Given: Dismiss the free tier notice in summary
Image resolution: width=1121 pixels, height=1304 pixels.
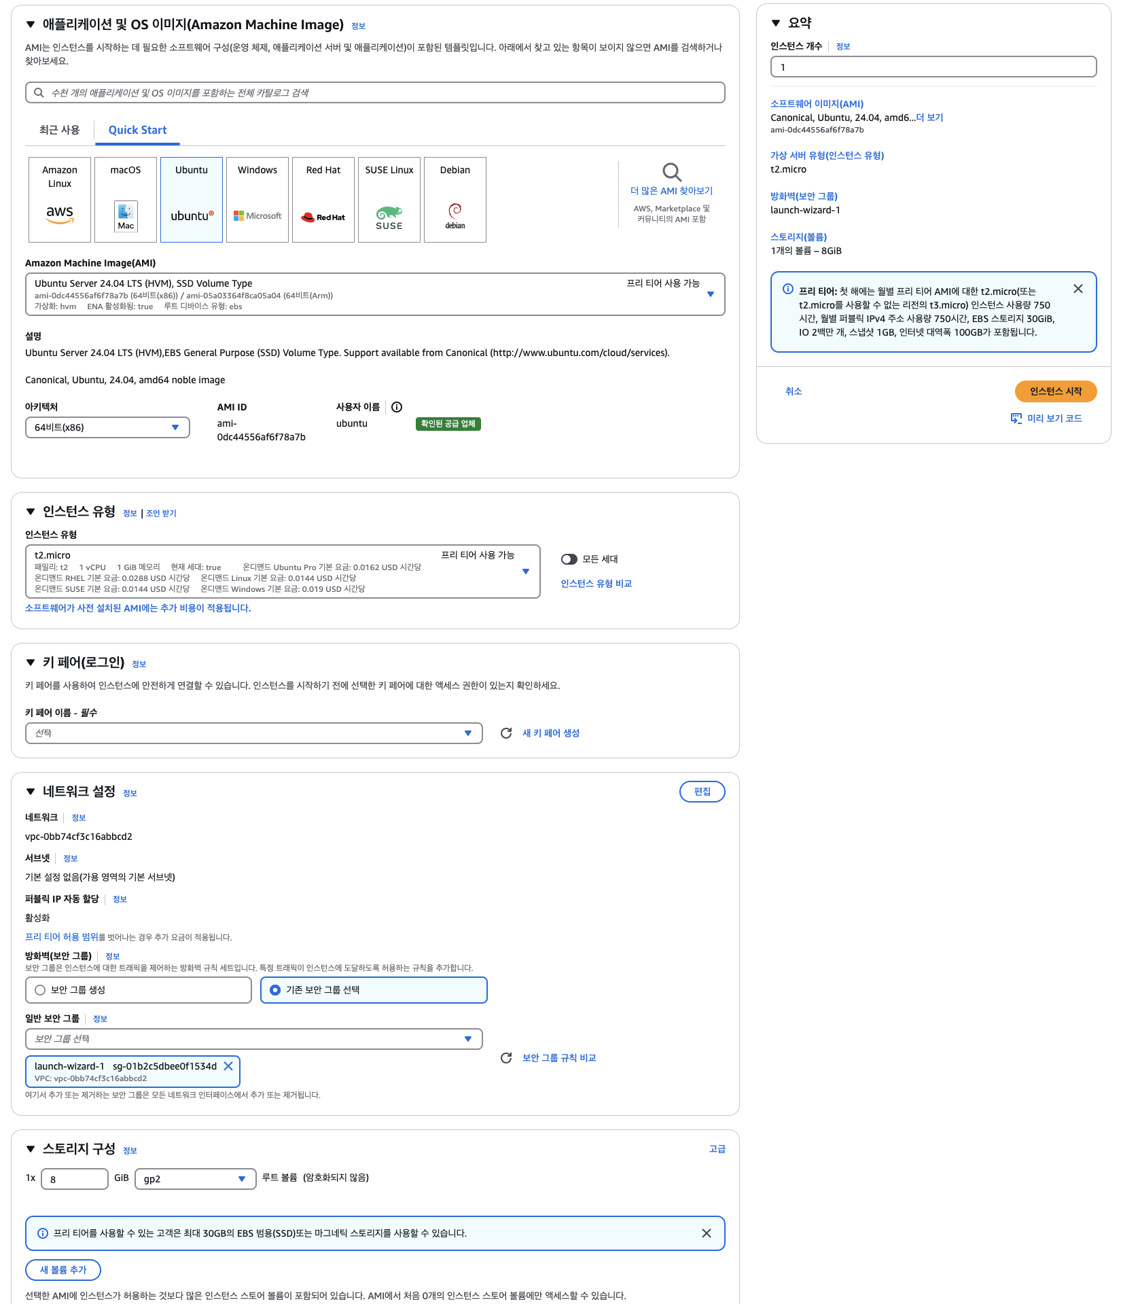Looking at the screenshot, I should tap(1078, 289).
